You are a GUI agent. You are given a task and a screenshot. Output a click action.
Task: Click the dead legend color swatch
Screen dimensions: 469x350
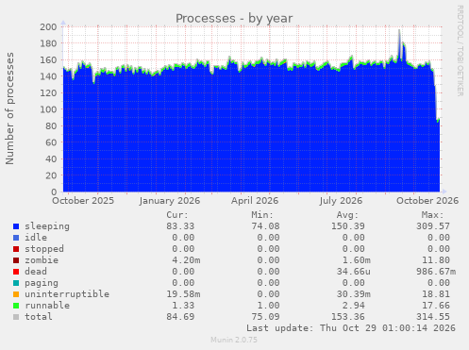coord(16,272)
